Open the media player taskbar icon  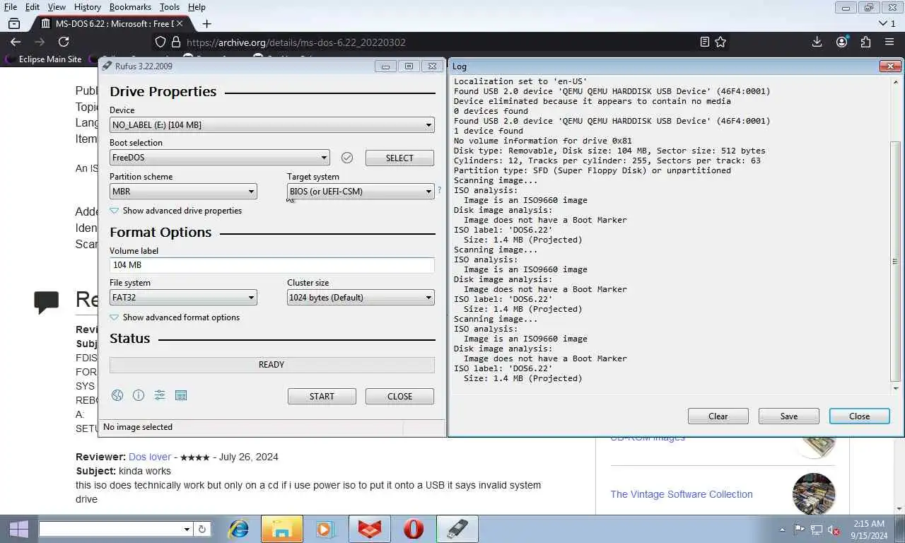(x=325, y=529)
